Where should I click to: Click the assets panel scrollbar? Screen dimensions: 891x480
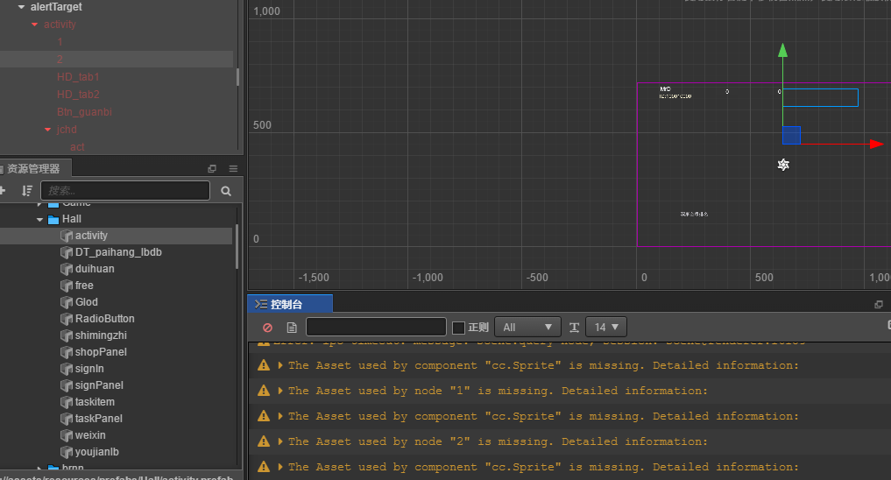click(x=237, y=246)
